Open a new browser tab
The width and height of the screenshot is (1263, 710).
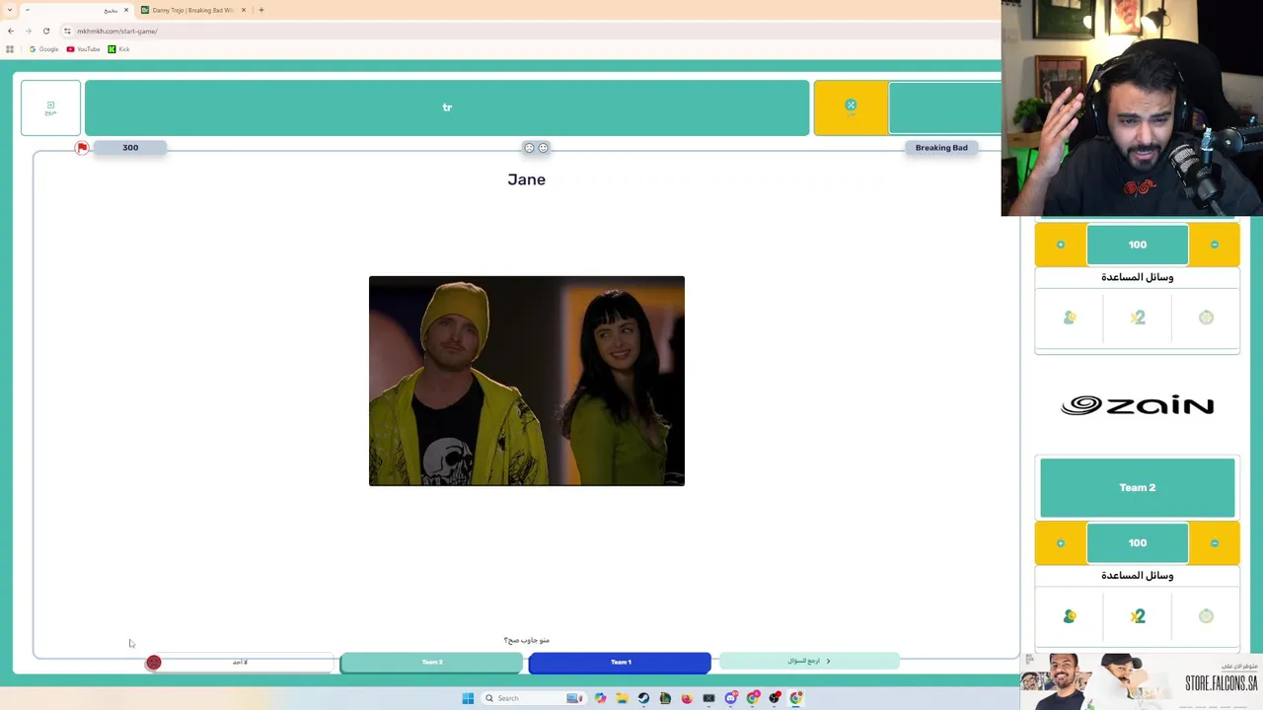(261, 10)
